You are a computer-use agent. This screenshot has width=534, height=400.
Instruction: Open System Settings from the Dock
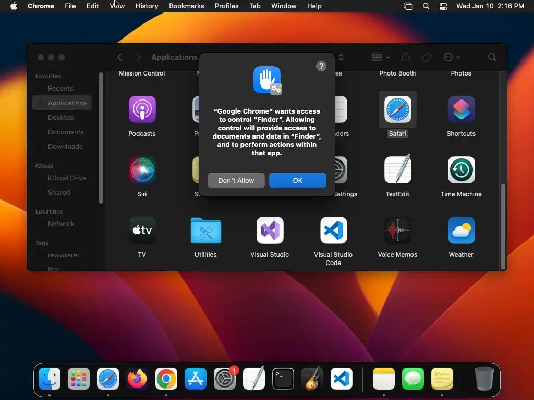(225, 379)
